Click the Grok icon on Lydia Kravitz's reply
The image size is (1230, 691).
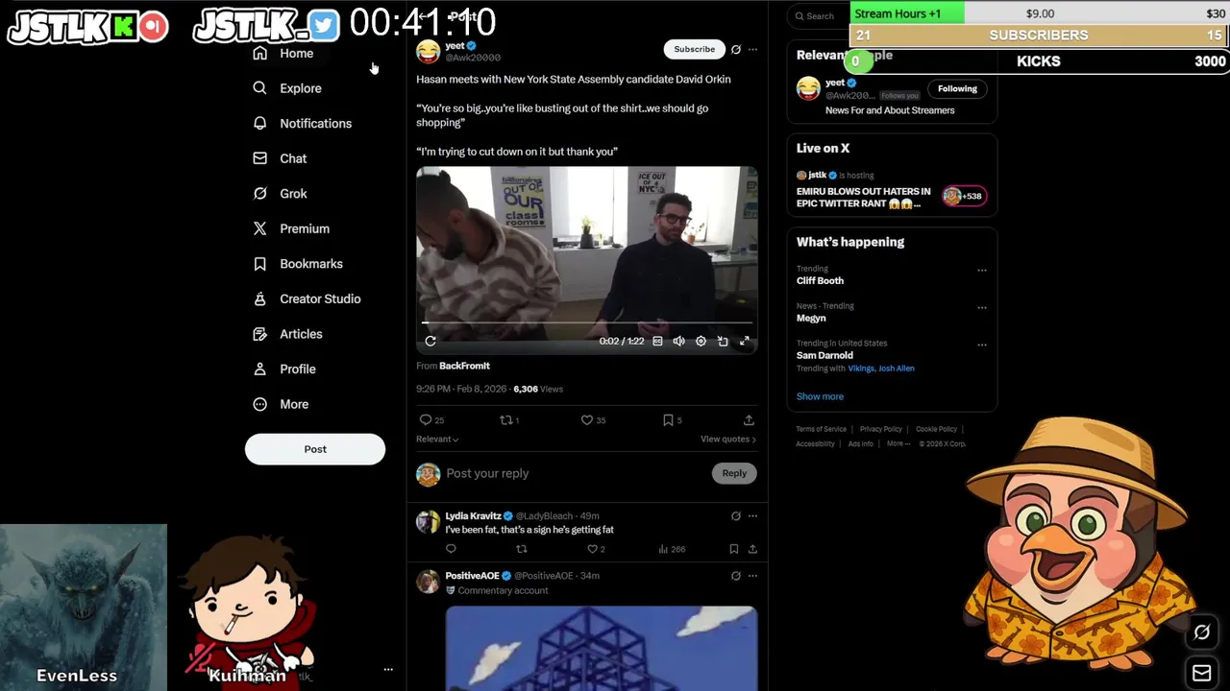[x=736, y=516]
